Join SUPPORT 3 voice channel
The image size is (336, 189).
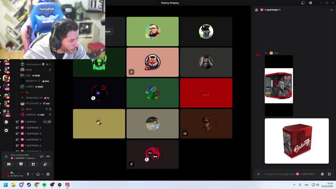(34, 128)
